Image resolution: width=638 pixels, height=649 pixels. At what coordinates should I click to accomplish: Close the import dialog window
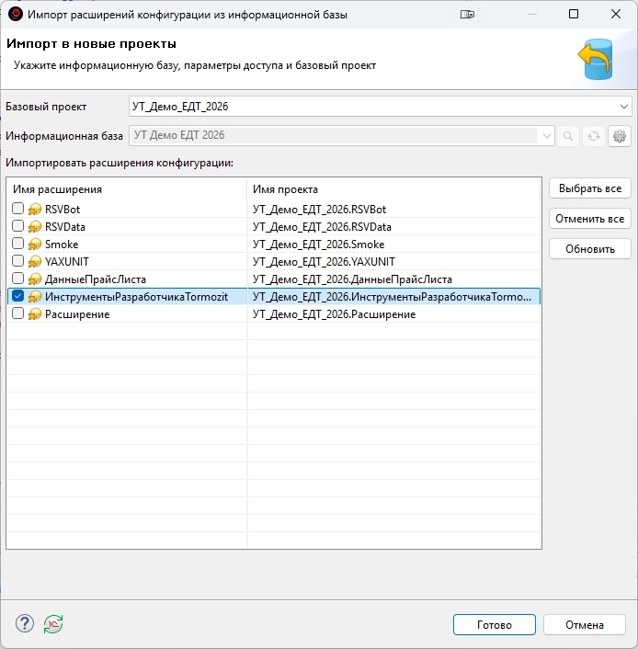pyautogui.click(x=616, y=14)
